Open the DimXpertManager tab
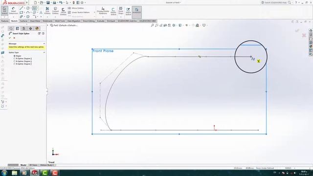Viewport: 313px width, 176px height. click(x=30, y=28)
